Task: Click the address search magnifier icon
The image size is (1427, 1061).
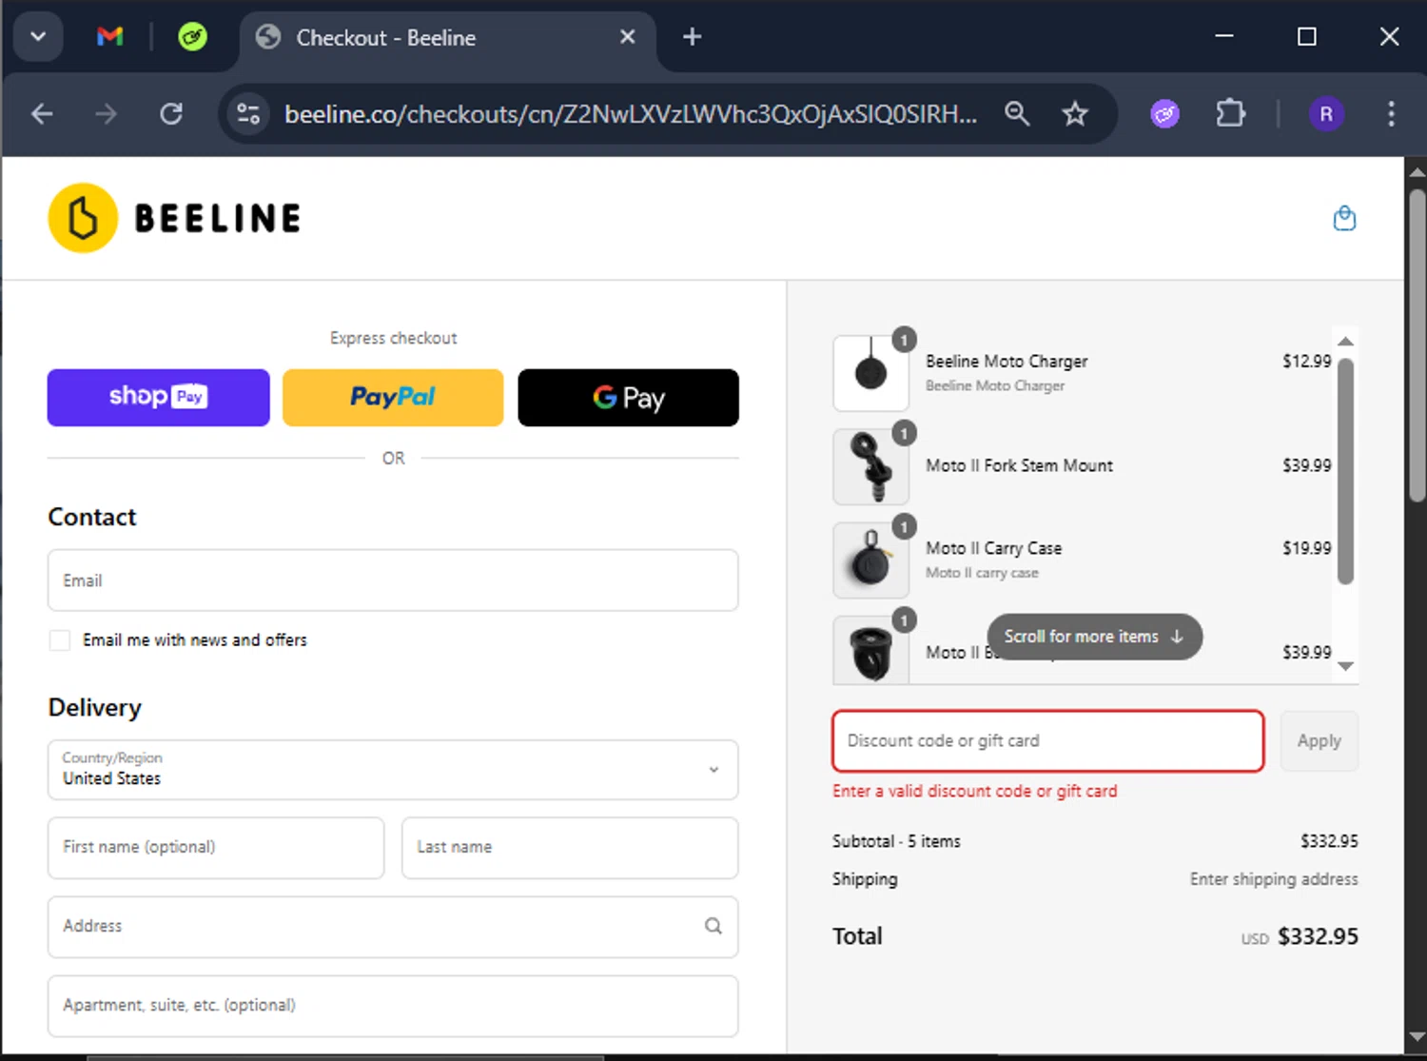Action: pyautogui.click(x=713, y=926)
